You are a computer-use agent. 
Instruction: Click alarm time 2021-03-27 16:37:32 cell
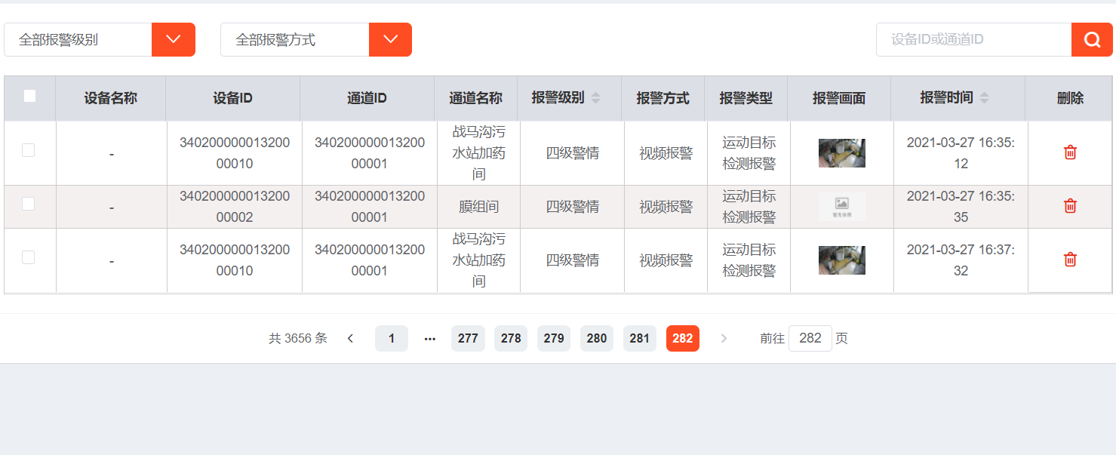point(961,260)
